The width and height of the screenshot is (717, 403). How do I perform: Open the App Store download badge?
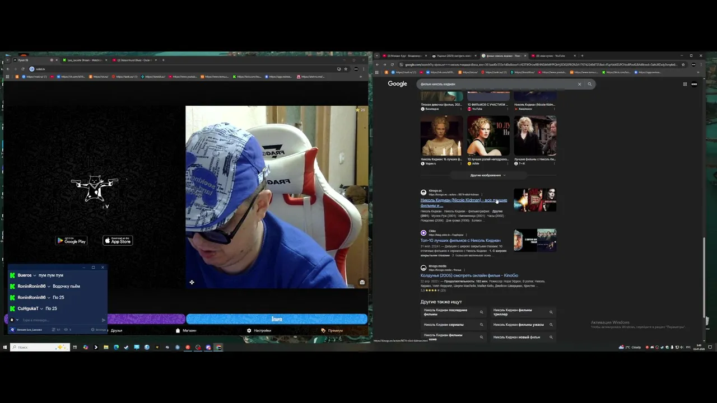tap(118, 241)
